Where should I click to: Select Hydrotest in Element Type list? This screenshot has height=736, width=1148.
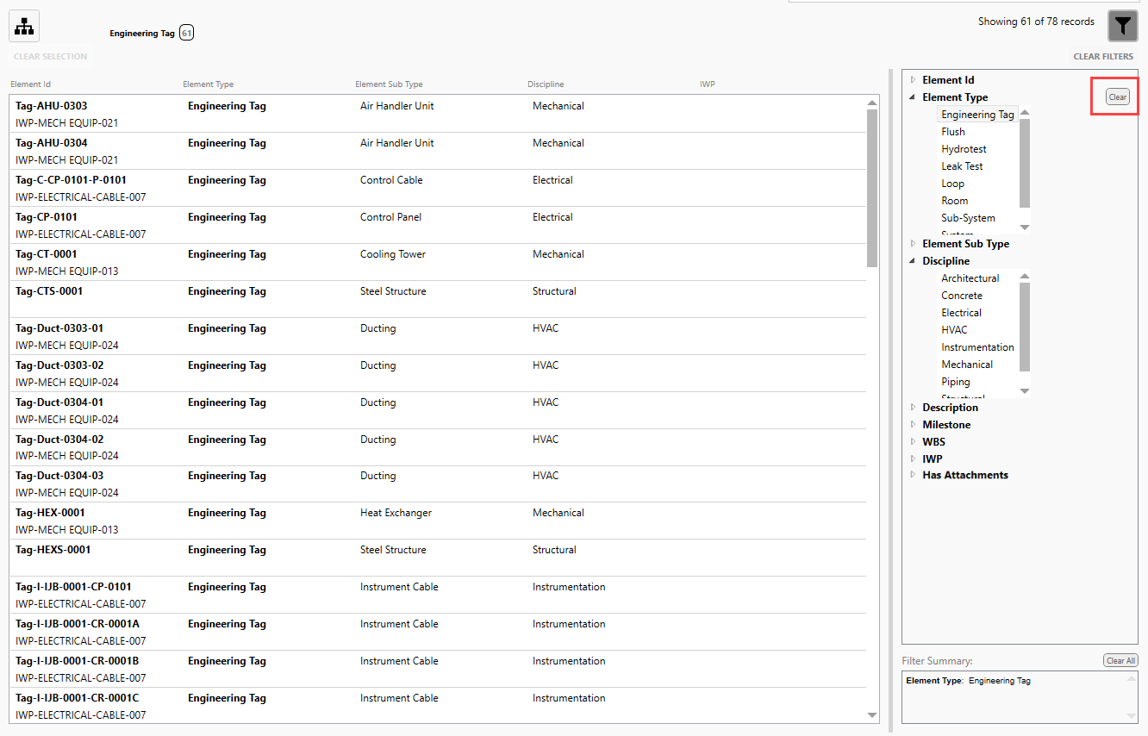(x=964, y=149)
